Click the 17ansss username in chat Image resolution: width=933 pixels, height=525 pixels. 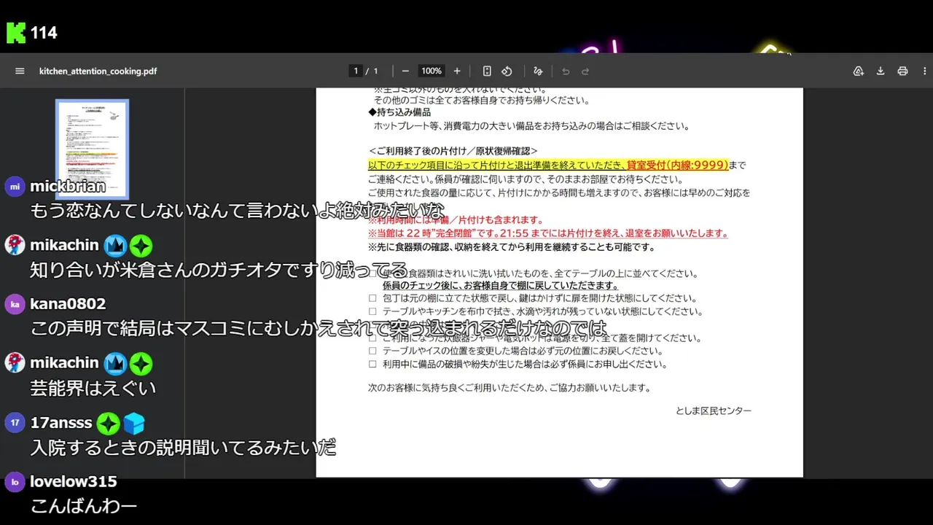point(61,422)
